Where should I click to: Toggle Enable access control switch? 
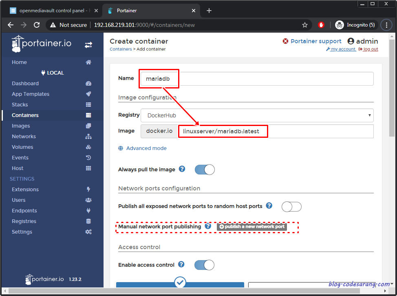pyautogui.click(x=204, y=265)
